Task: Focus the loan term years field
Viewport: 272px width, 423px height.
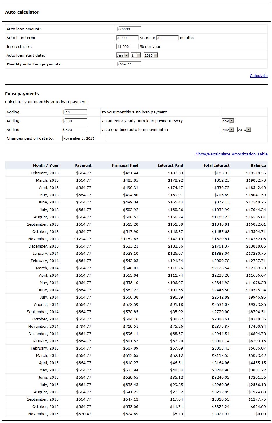Action: coord(127,38)
